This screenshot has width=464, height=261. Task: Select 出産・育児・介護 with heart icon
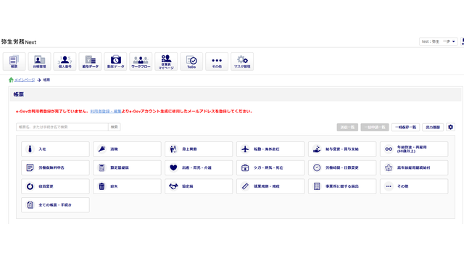(199, 167)
